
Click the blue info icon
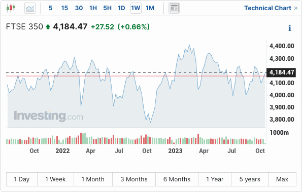(290, 28)
